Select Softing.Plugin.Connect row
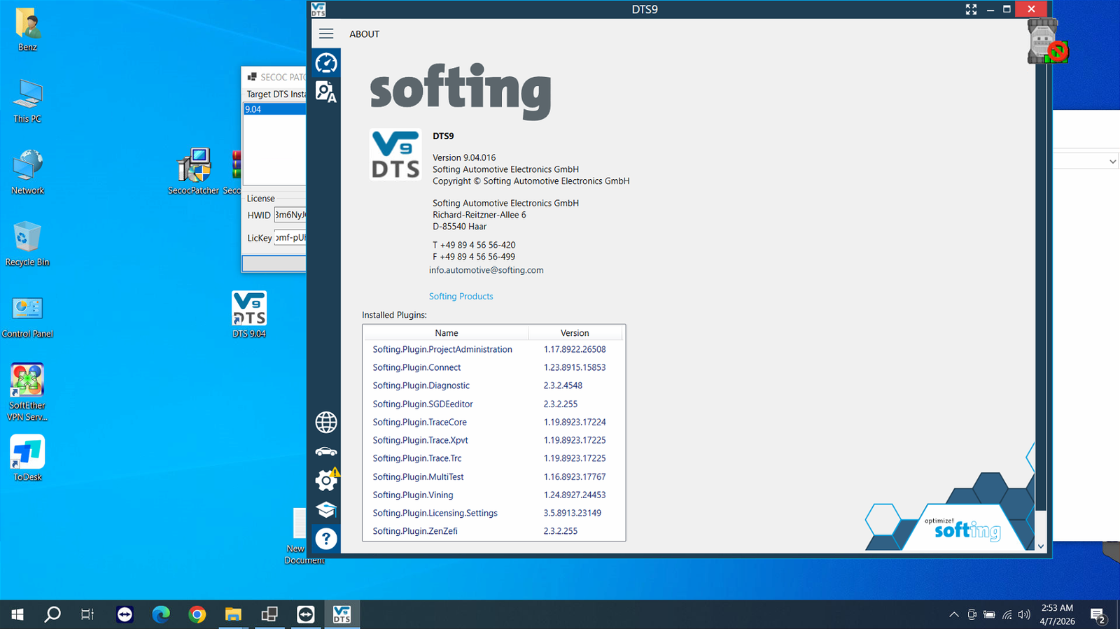This screenshot has width=1120, height=629. [x=493, y=367]
